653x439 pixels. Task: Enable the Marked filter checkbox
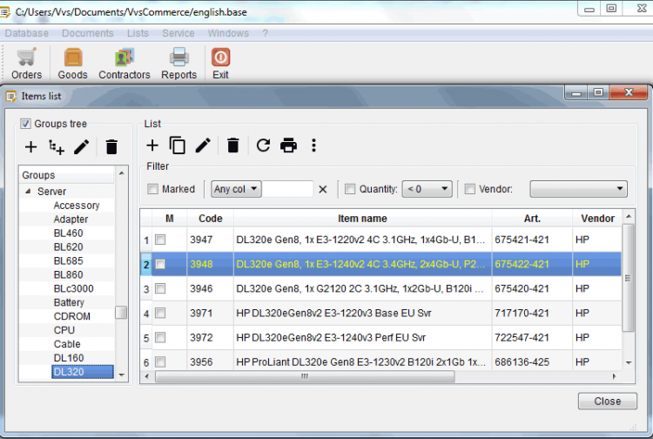(x=153, y=189)
